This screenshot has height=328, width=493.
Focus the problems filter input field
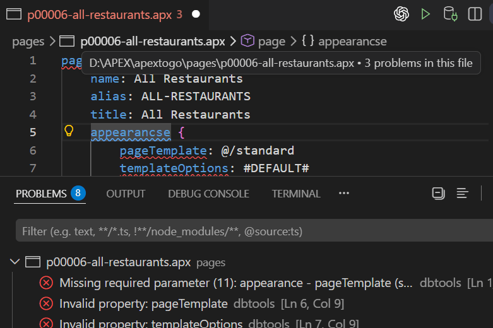tap(254, 231)
